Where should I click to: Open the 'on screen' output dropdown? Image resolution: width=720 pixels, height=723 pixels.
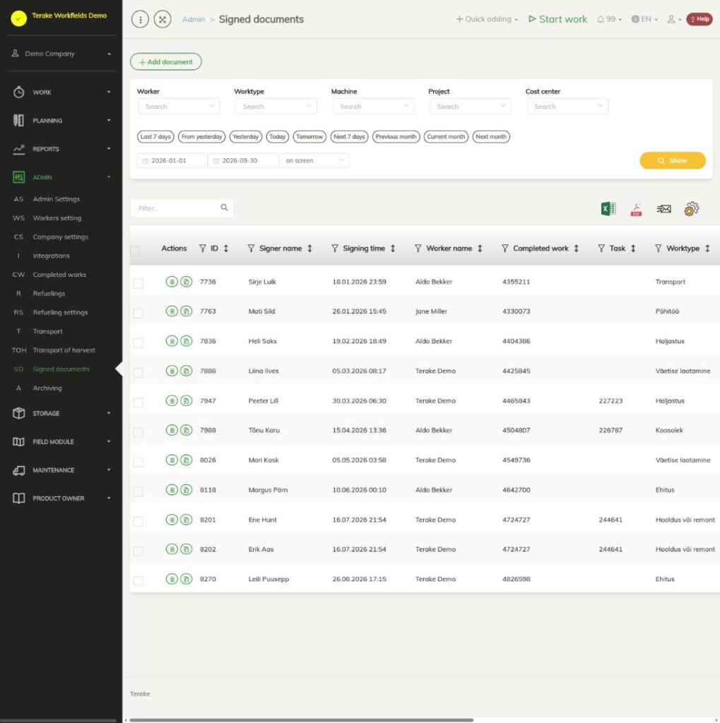(314, 160)
